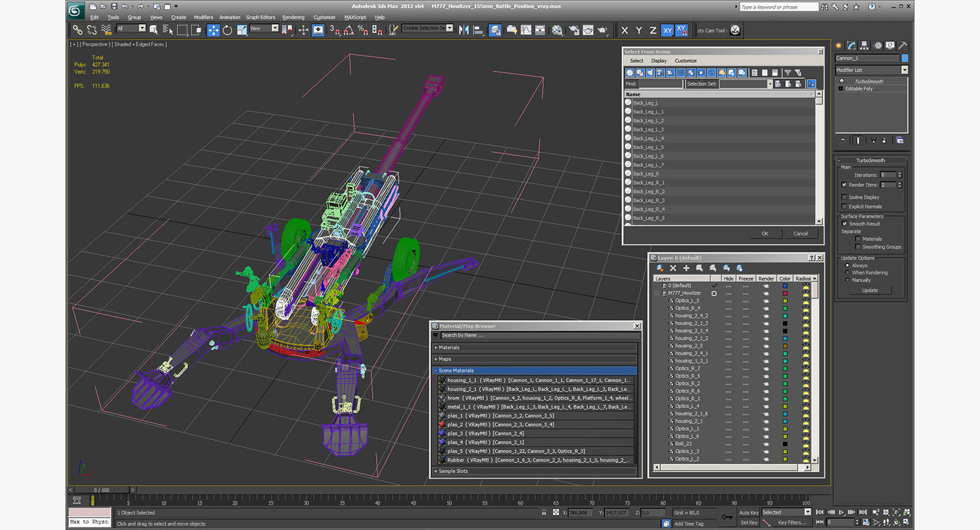
Task: Check Separate by Materials checkbox
Action: (858, 239)
